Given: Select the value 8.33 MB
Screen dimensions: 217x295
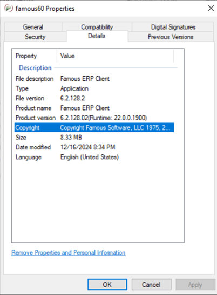Looking at the screenshot, I should click(71, 138).
